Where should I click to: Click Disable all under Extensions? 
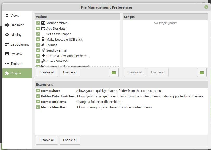pyautogui.click(x=47, y=140)
